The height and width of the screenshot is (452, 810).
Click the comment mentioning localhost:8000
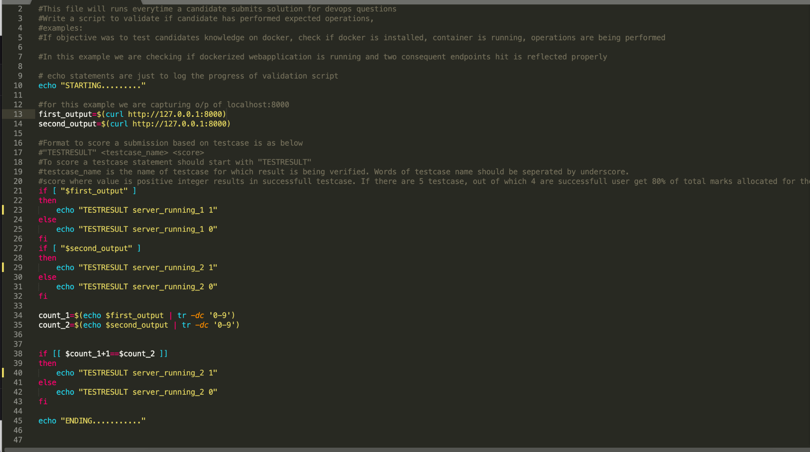click(x=164, y=105)
